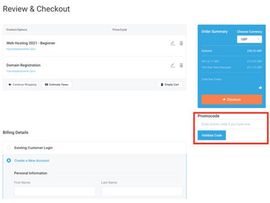
Task: Remove Domain Registration using its trash icon
Action: coord(181,65)
